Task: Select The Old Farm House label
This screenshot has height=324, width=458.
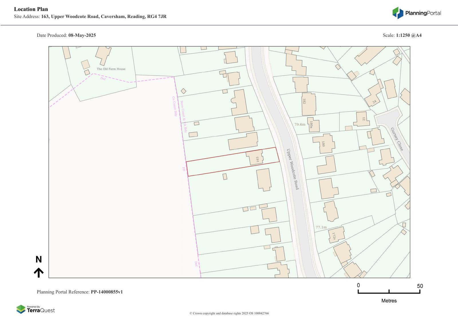Action: click(x=111, y=69)
